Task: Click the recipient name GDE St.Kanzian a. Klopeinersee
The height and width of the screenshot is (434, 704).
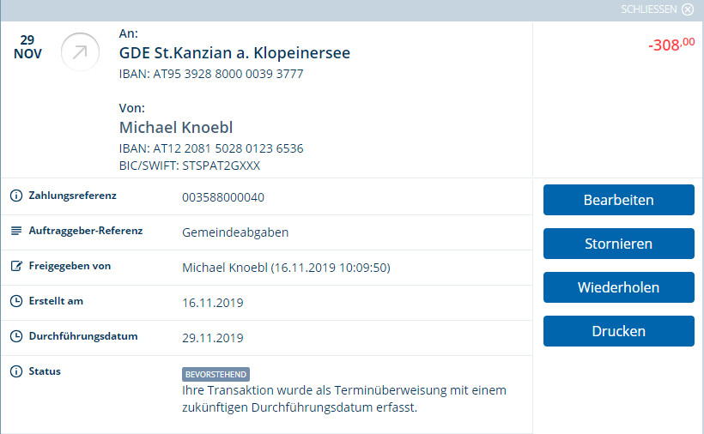Action: (x=234, y=53)
